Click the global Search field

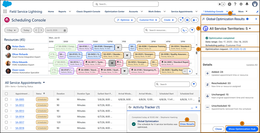pyautogui.click(x=125, y=4)
